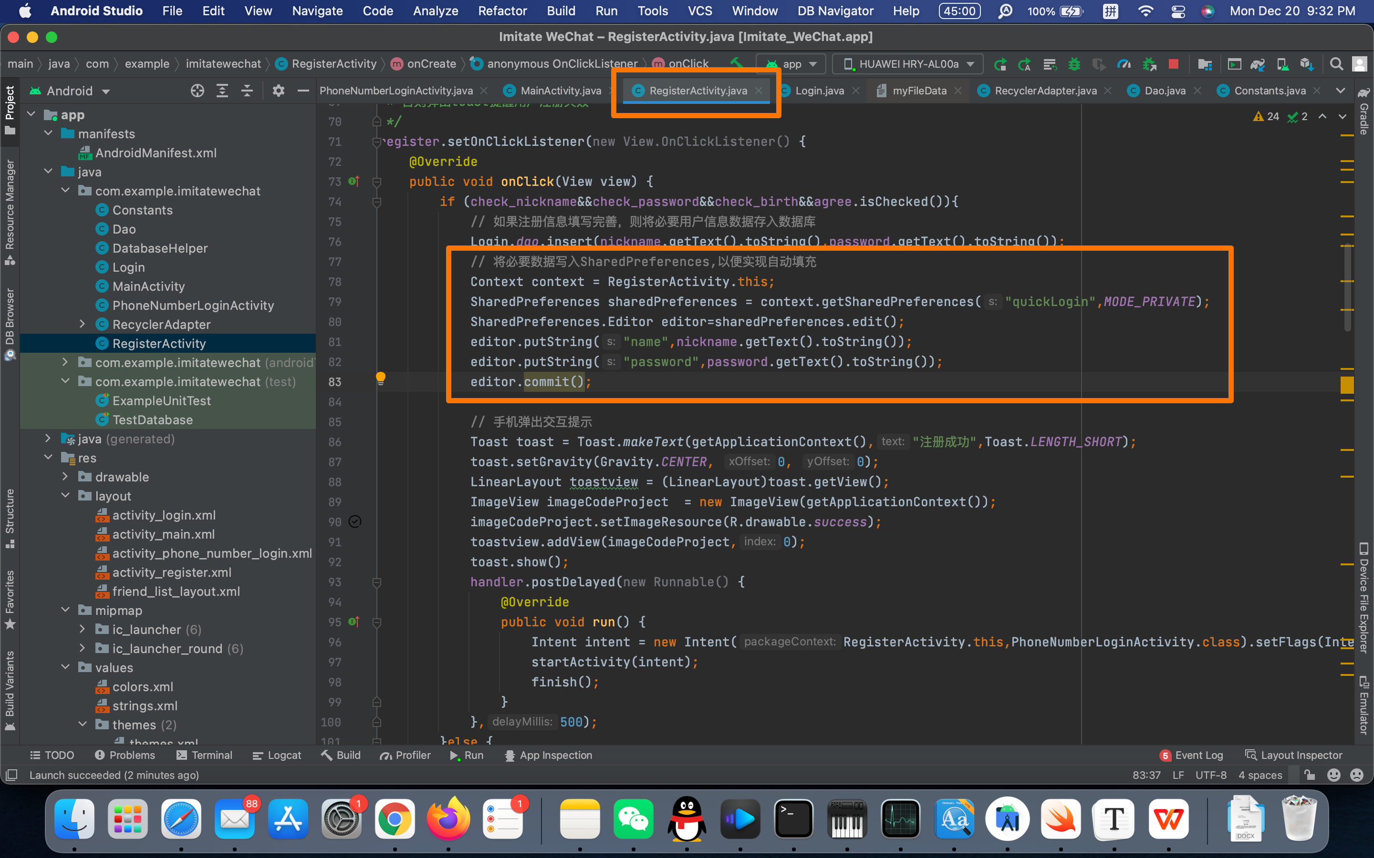Select the RegisterActivity.java tab
The height and width of the screenshot is (858, 1374).
coord(697,90)
